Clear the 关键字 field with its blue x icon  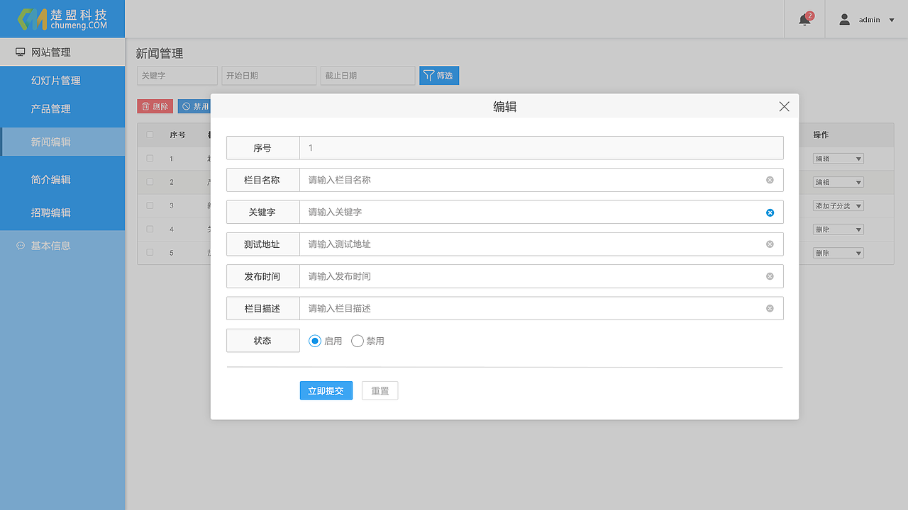[x=770, y=212]
